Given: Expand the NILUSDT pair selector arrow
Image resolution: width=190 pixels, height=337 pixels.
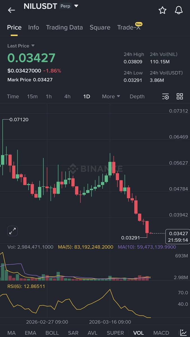Looking at the screenshot, I should [76, 6].
